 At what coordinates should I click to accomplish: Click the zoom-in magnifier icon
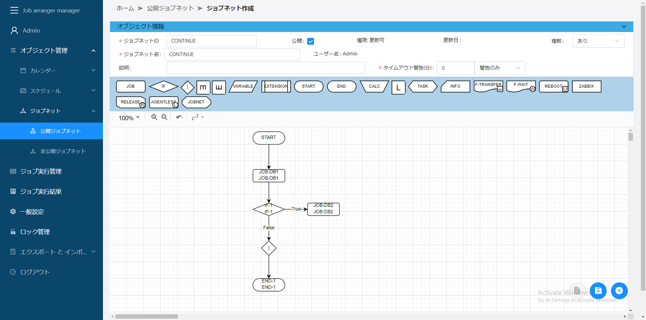pos(154,117)
